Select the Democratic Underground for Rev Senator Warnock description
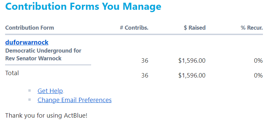Viewport: 267px width, 122px height. pos(43,55)
